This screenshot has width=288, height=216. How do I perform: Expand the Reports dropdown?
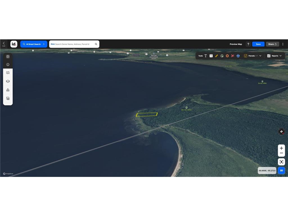(x=274, y=56)
